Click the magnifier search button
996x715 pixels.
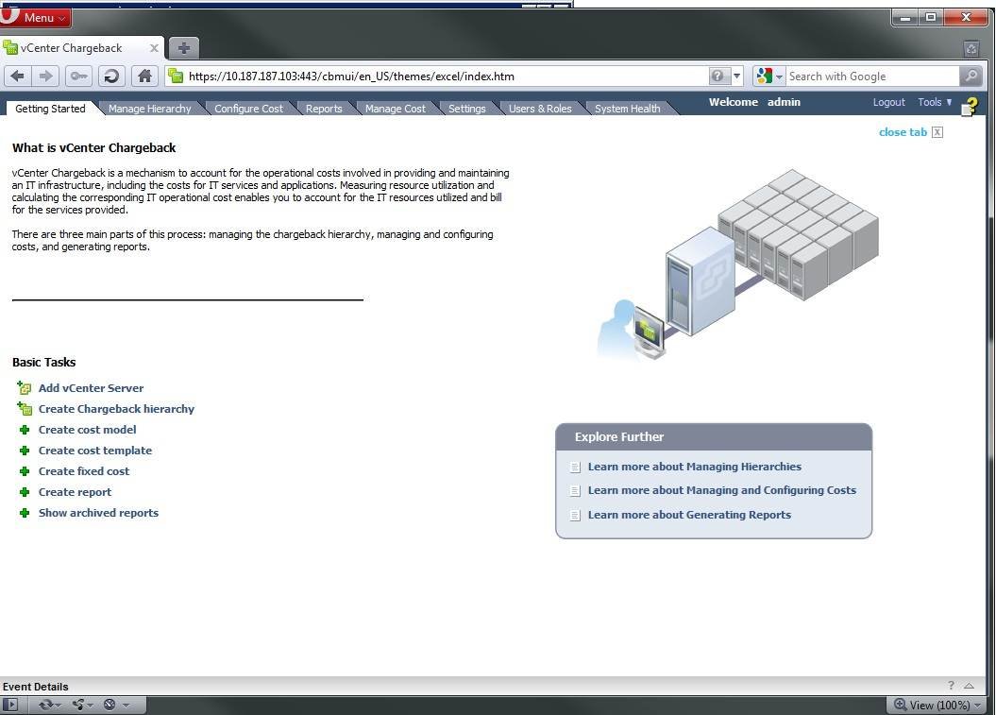coord(971,77)
